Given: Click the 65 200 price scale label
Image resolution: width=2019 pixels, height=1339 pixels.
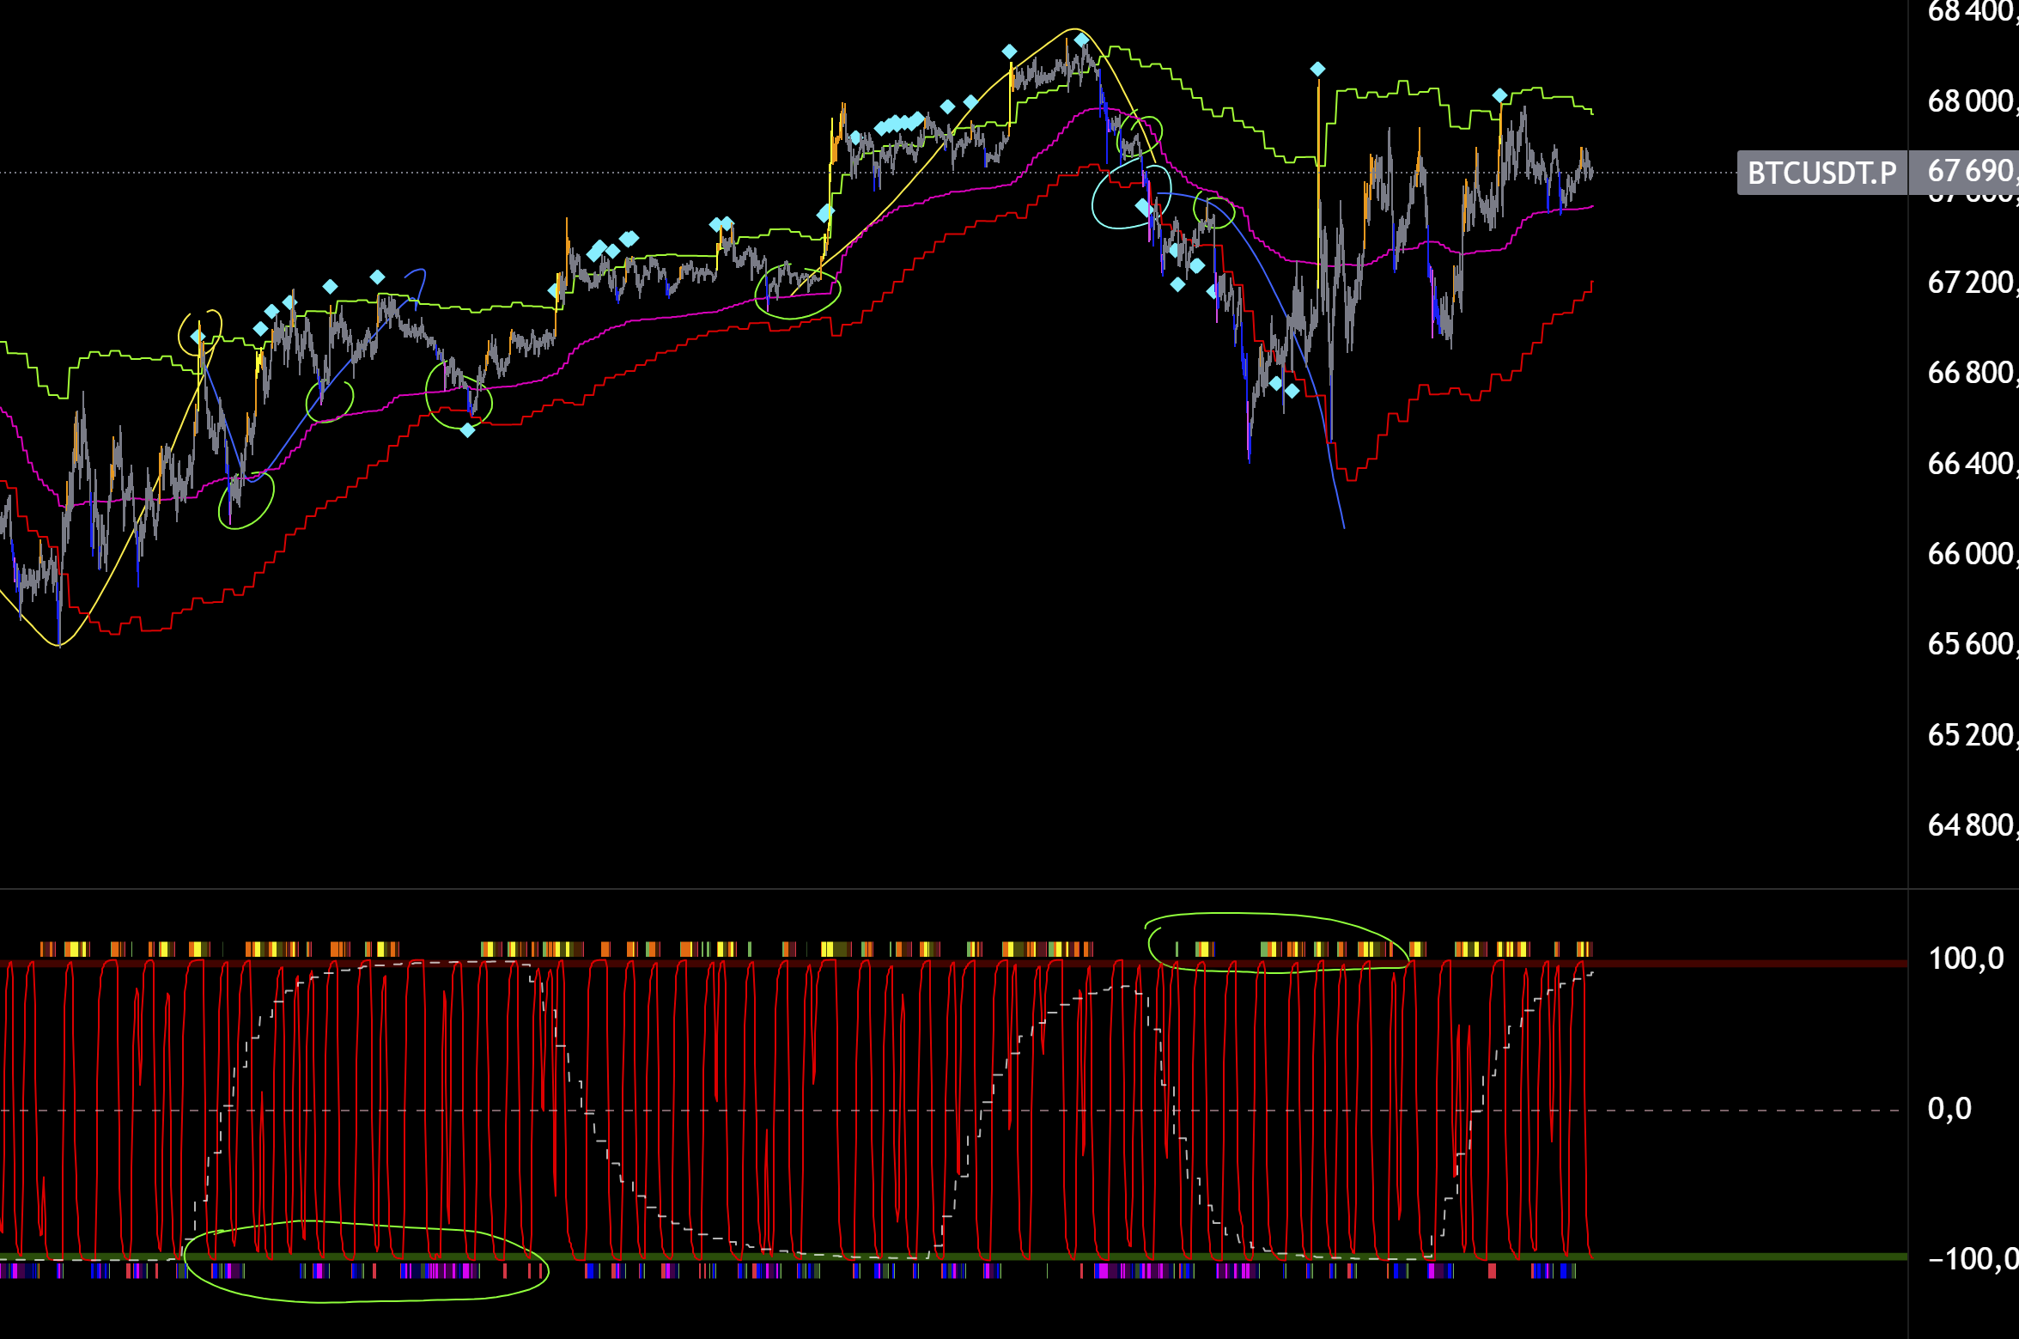Looking at the screenshot, I should tap(1970, 735).
